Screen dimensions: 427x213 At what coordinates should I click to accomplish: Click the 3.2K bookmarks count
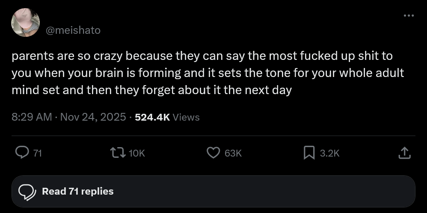point(329,153)
